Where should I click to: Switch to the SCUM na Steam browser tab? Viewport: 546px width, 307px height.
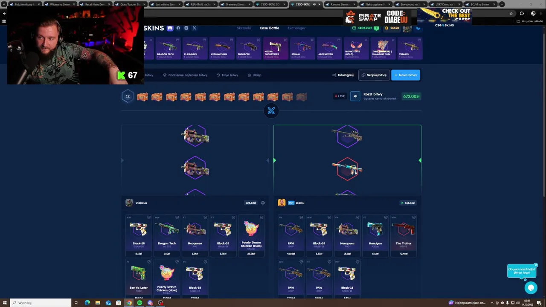(x=480, y=4)
